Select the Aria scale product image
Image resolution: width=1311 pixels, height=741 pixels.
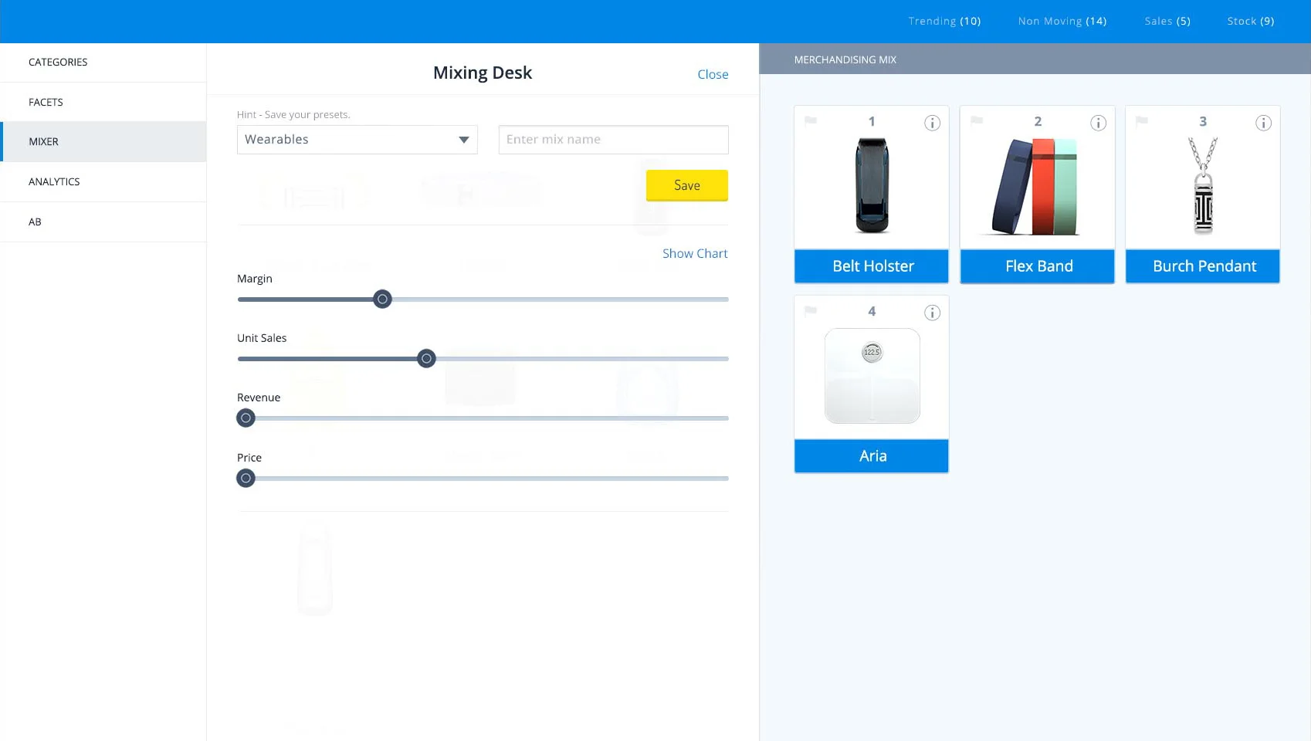pyautogui.click(x=872, y=376)
